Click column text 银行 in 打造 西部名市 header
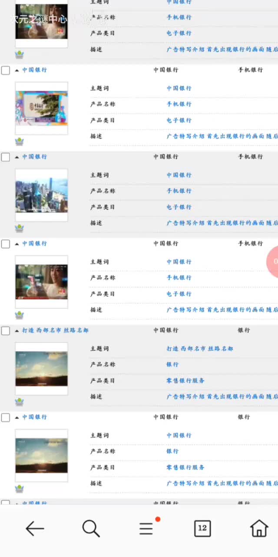This screenshot has height=557, width=278. [x=244, y=330]
